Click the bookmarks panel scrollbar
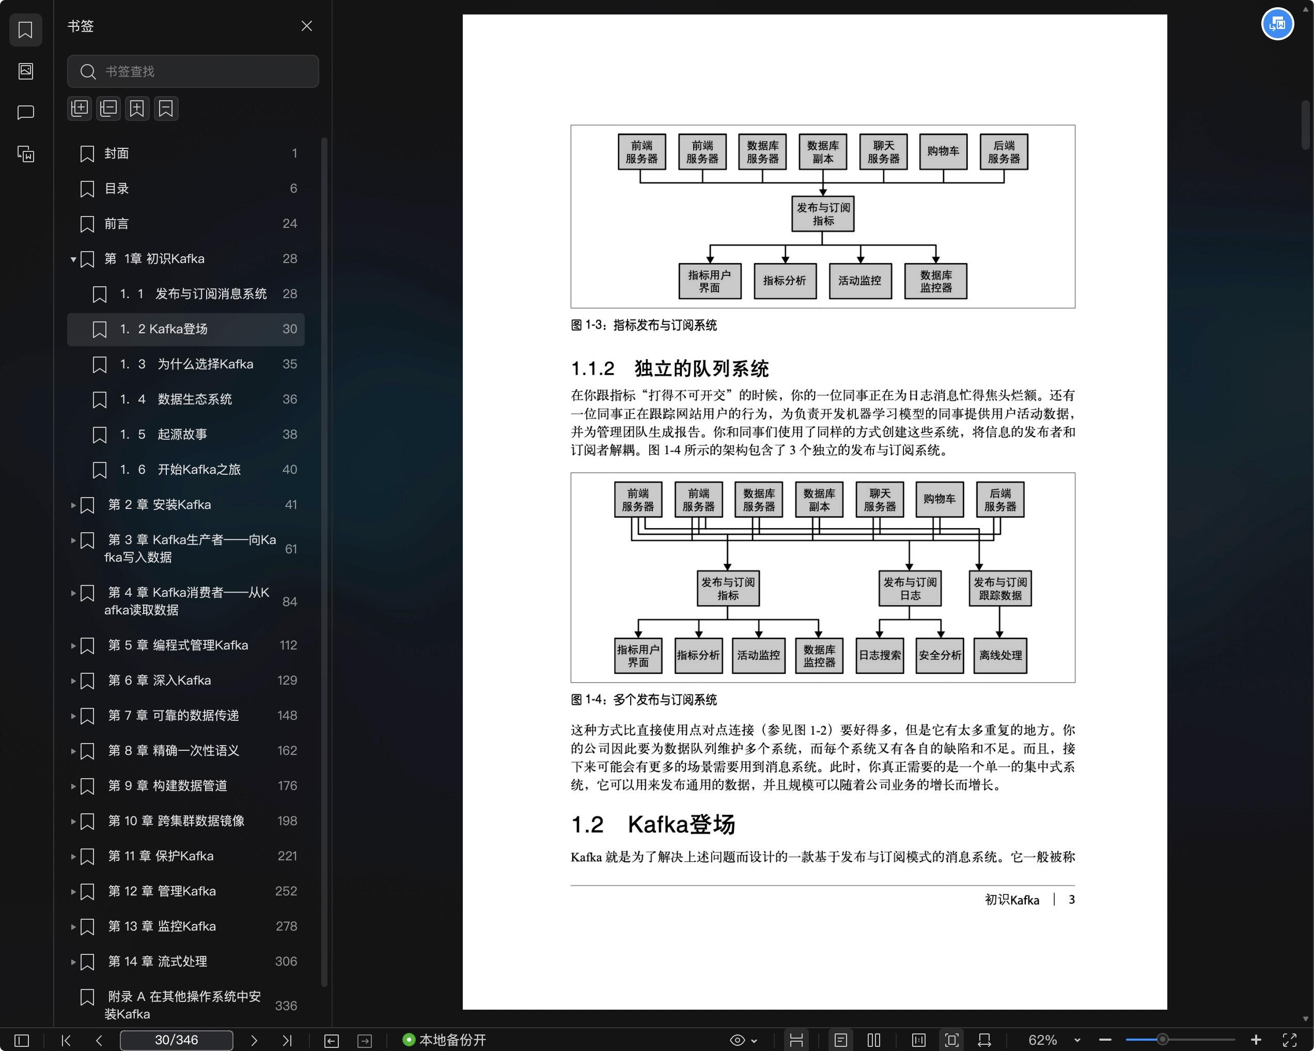Image resolution: width=1314 pixels, height=1051 pixels. 324,561
